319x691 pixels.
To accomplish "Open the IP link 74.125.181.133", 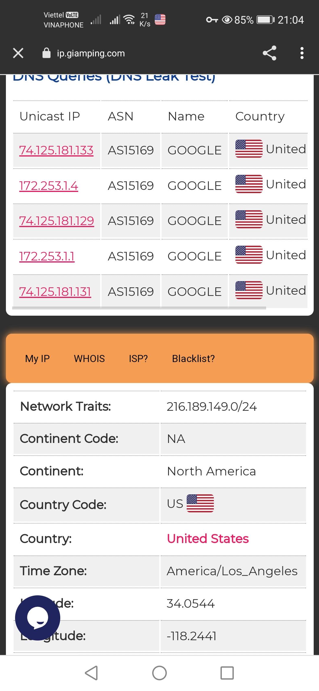I will (x=56, y=150).
